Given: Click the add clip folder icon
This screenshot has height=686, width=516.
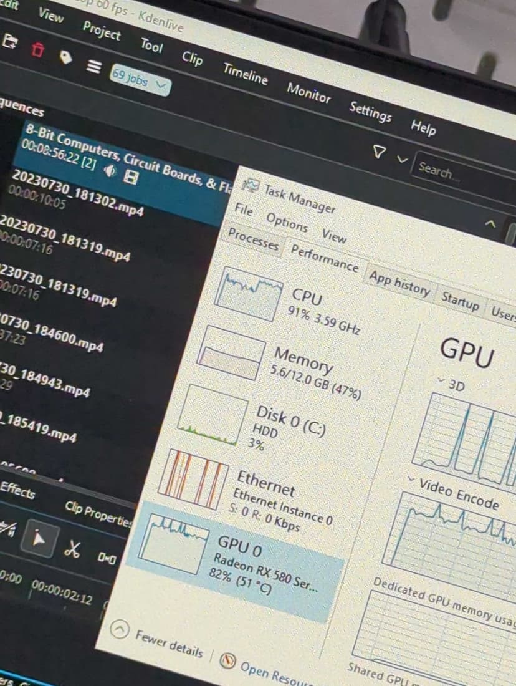Looking at the screenshot, I should [9, 41].
